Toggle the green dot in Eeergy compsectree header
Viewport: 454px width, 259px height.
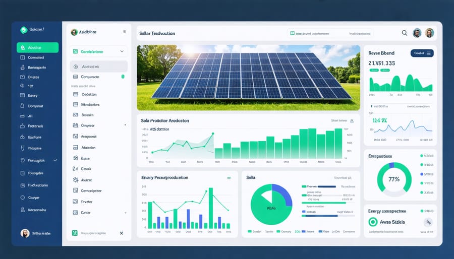[x=422, y=211]
